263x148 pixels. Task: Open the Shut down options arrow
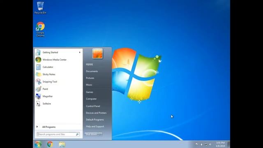(100, 134)
